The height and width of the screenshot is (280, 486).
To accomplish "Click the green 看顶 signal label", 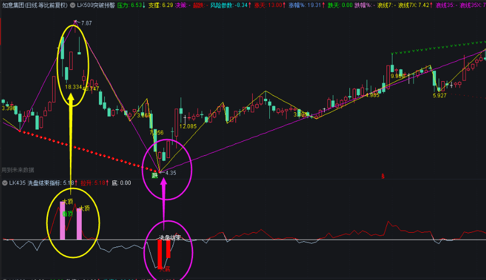I will [x=68, y=214].
